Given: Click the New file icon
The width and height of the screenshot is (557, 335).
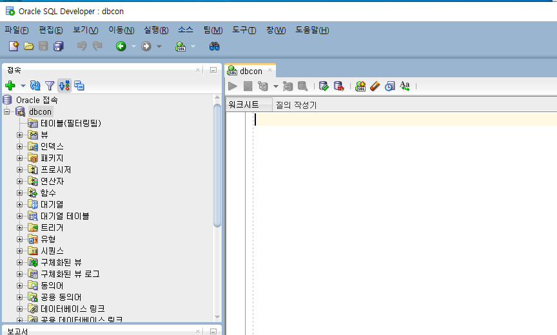Looking at the screenshot, I should [x=14, y=46].
